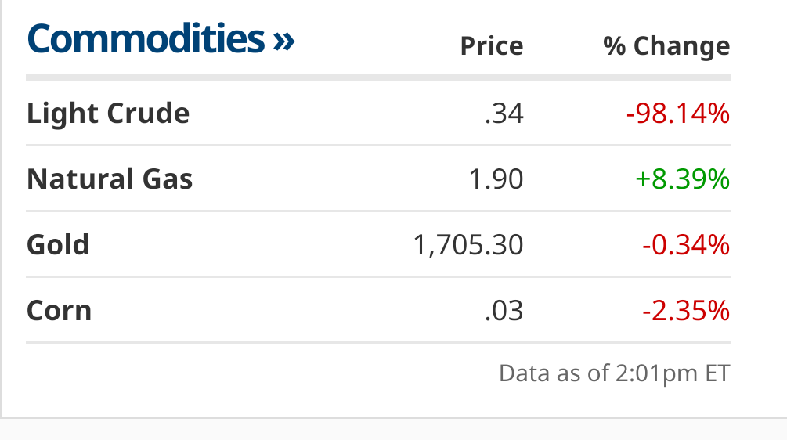The width and height of the screenshot is (787, 440).
Task: Open the Commodities heading link
Action: click(161, 38)
